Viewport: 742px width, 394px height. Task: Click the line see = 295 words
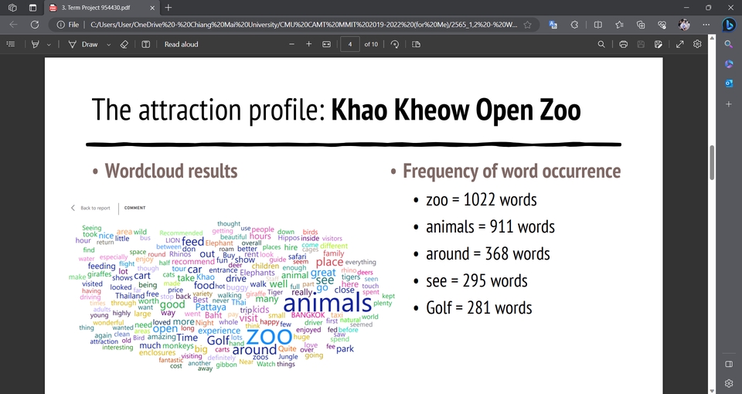tap(477, 281)
